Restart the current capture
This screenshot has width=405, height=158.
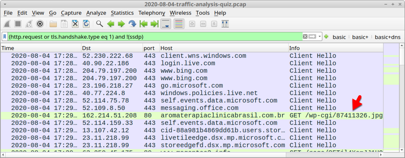tap(29, 24)
